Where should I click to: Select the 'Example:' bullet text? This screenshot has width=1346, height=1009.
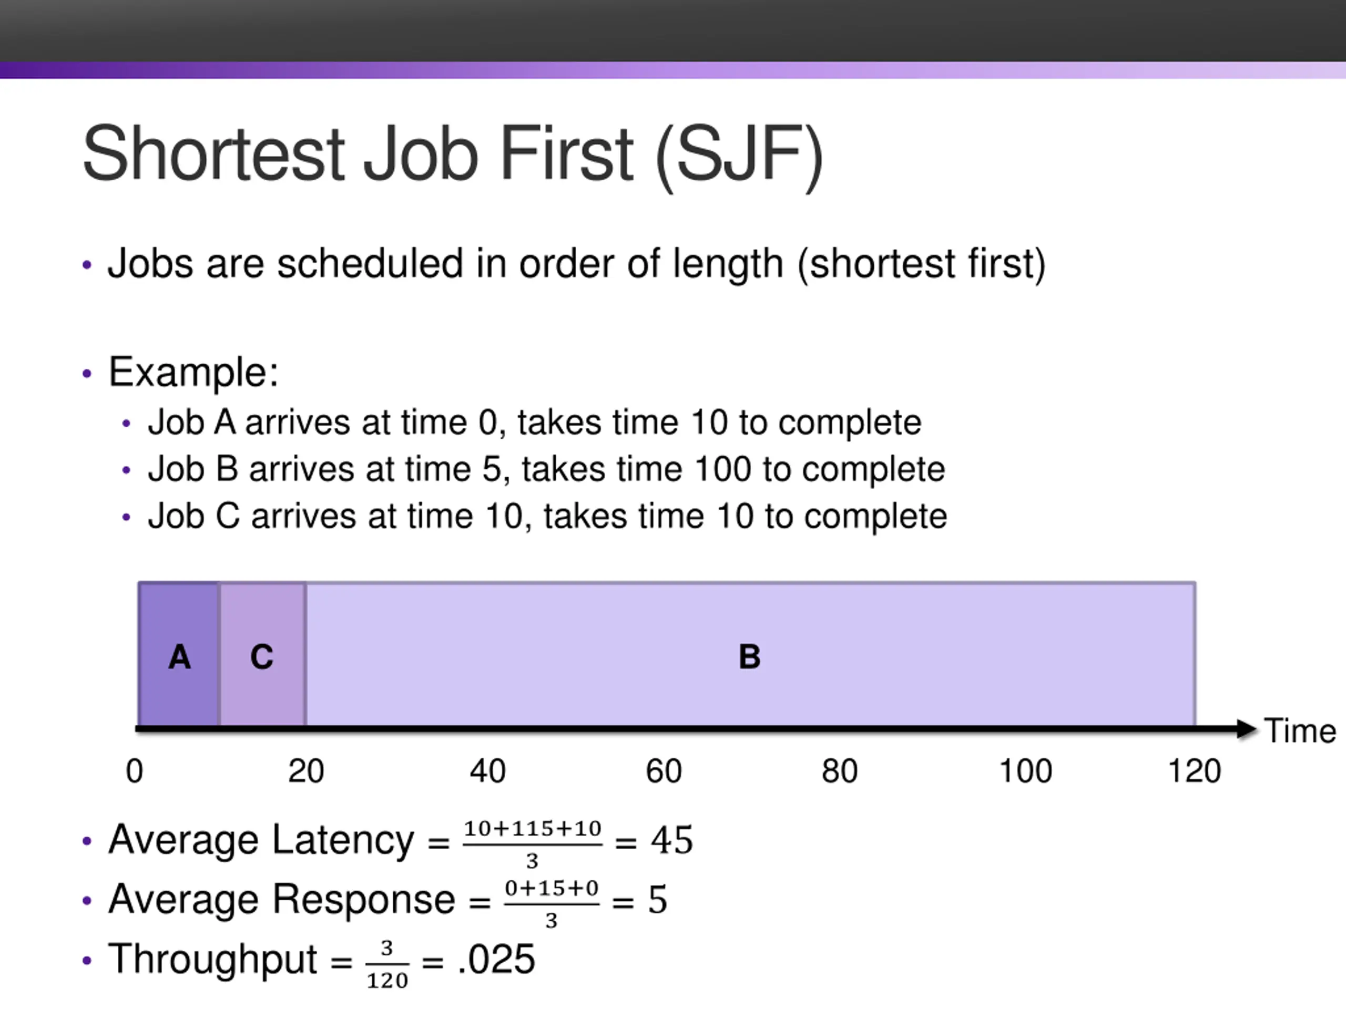coord(193,372)
